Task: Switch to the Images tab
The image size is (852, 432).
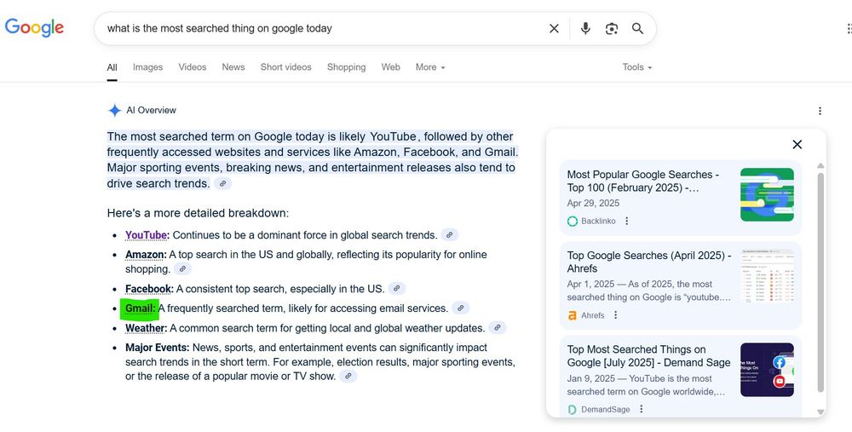Action: pos(147,67)
